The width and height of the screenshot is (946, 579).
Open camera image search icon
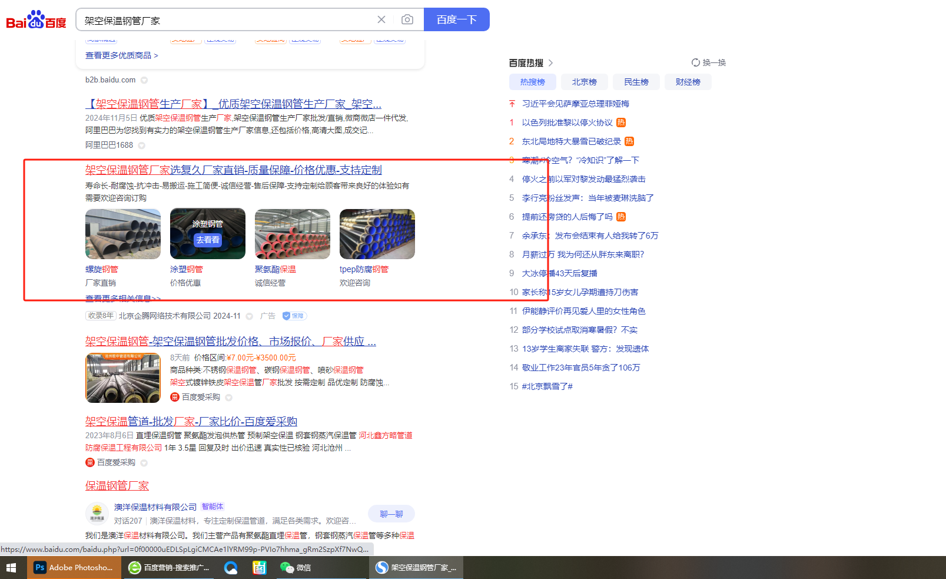coord(407,19)
